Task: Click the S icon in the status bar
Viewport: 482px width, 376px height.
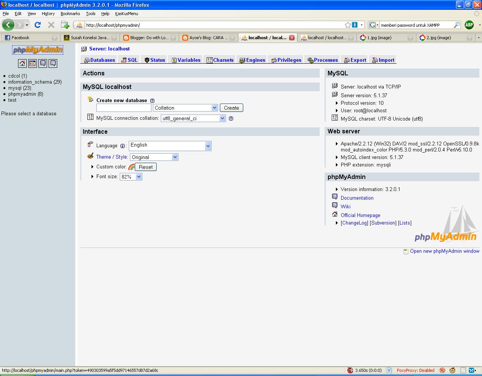Action: pos(463,370)
